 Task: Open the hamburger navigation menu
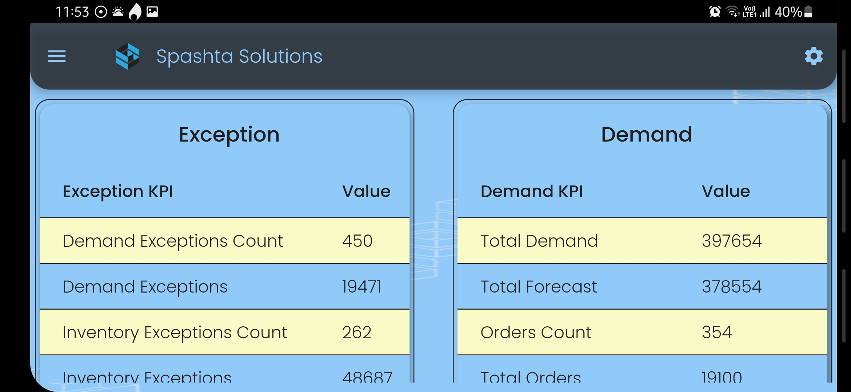click(57, 56)
